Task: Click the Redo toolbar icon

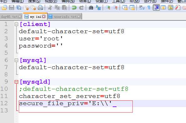Action: [81, 8]
